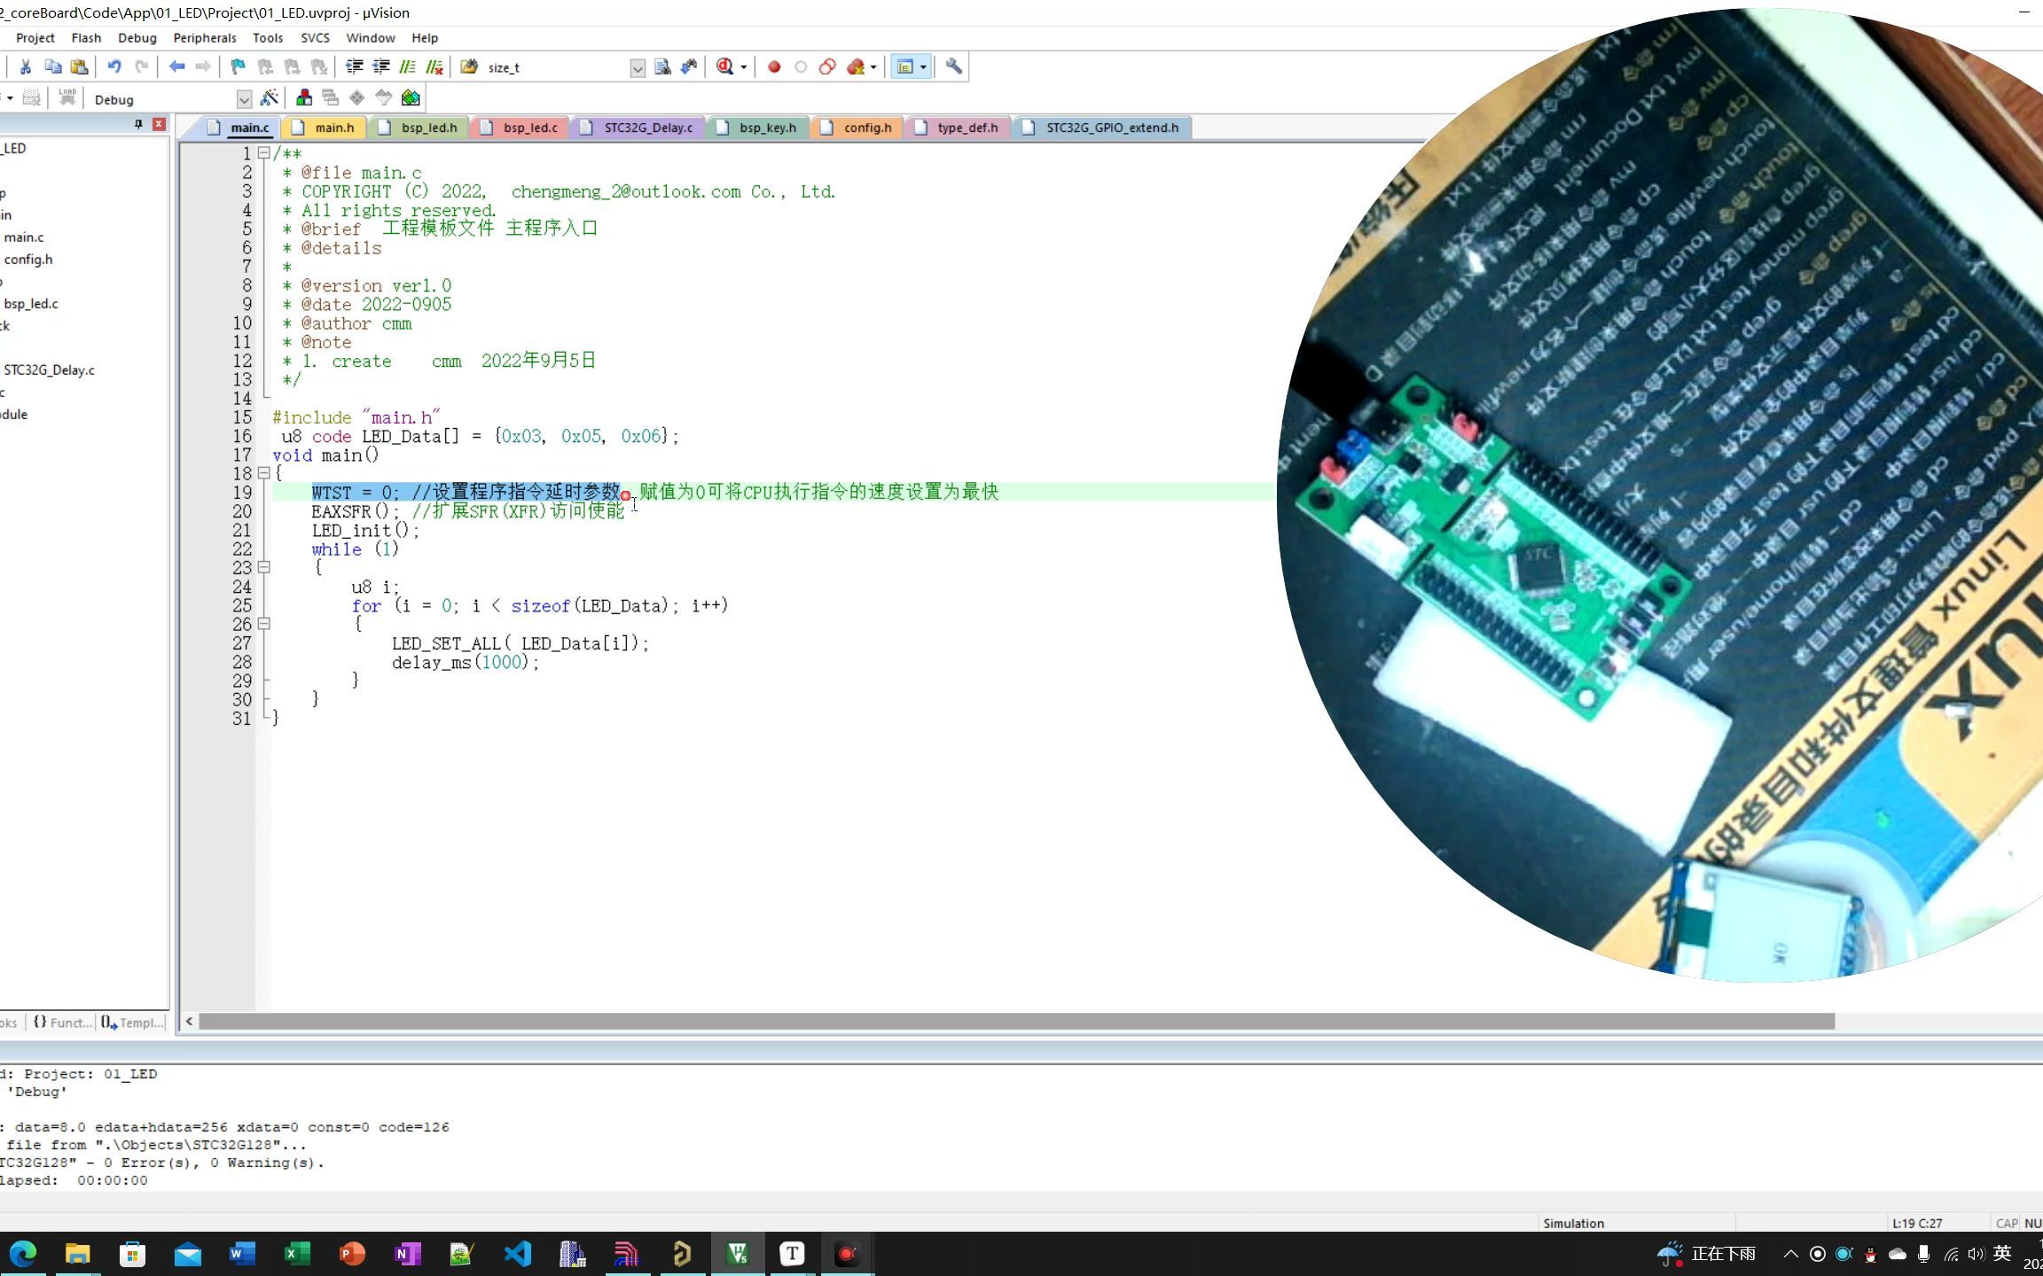
Task: Toggle the Insert/Remove Breakpoint red dot
Action: click(x=773, y=66)
